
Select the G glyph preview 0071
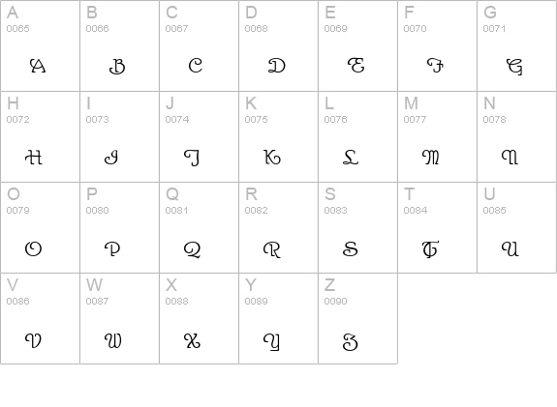point(514,67)
